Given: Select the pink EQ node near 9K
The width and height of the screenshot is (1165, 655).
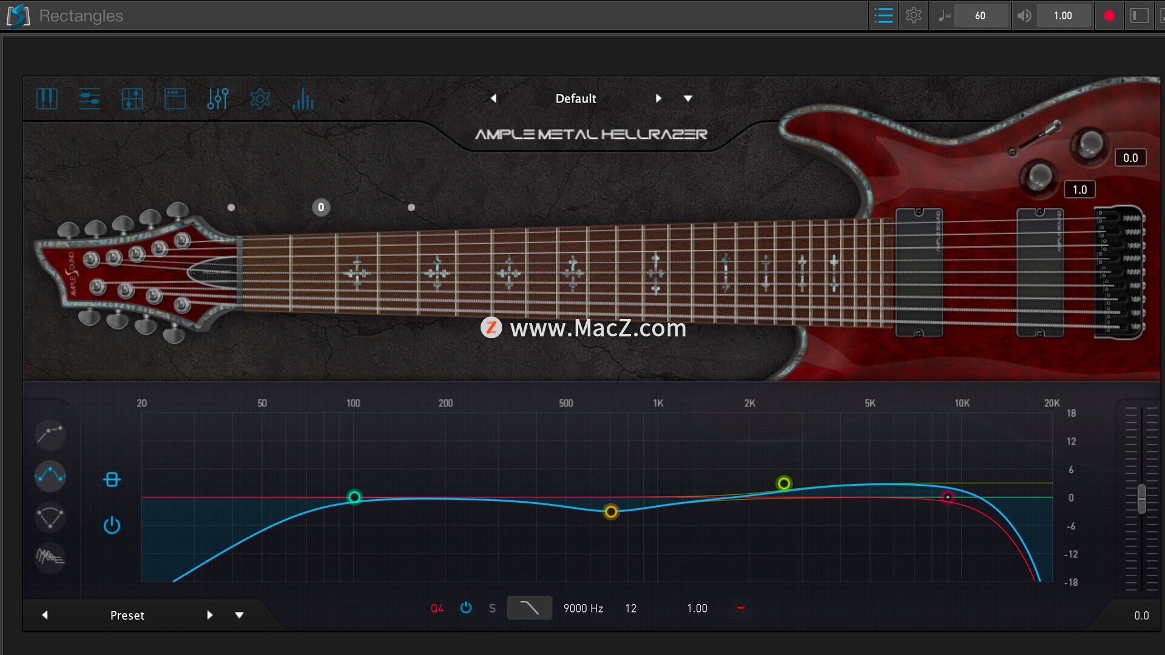Looking at the screenshot, I should pos(947,497).
